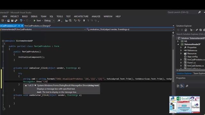Viewport: 205px width, 115px height.
Task: Open the TEAM menu
Action: pyautogui.click(x=44, y=16)
